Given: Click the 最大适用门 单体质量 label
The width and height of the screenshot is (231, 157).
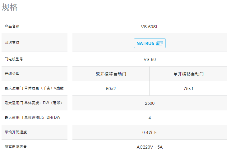Looking at the screenshot, I should pos(34,89).
